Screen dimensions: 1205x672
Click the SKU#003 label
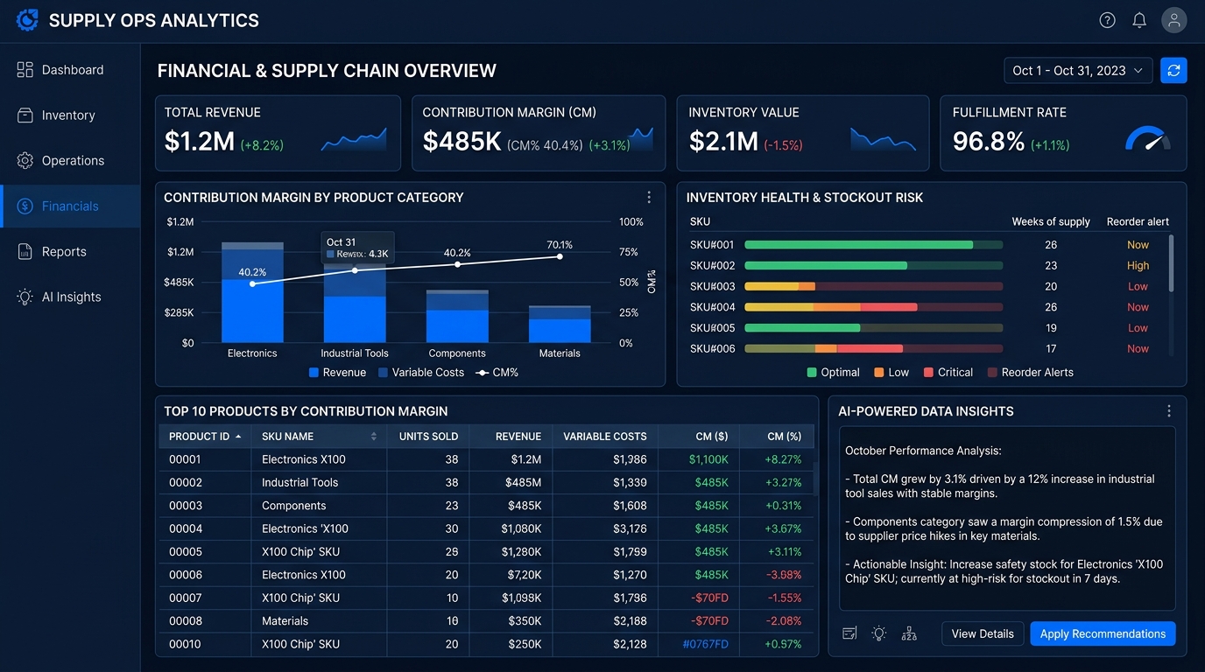pyautogui.click(x=712, y=287)
